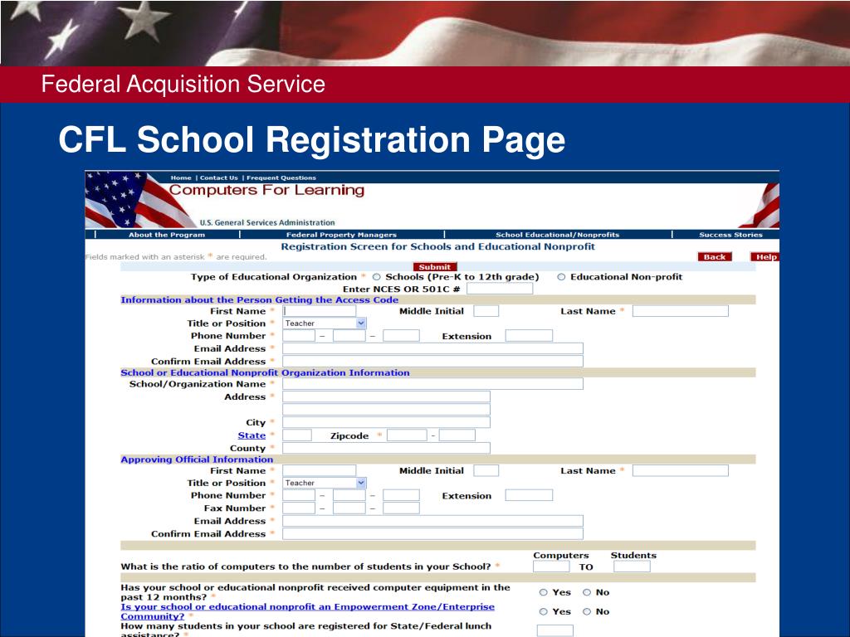Screen dimensions: 850x637
Task: Click the City field
Action: pyautogui.click(x=386, y=422)
